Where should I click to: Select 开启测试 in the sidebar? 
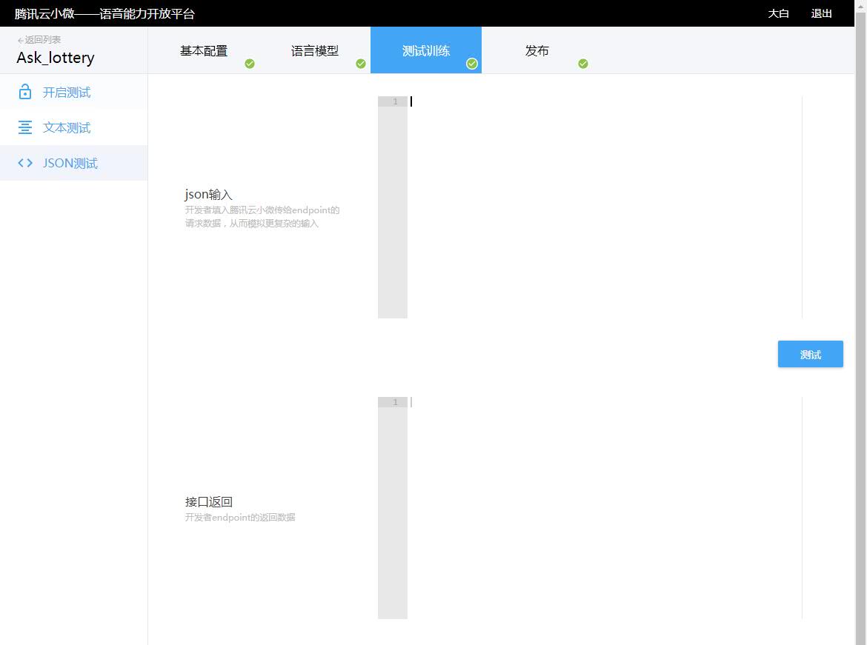point(67,93)
